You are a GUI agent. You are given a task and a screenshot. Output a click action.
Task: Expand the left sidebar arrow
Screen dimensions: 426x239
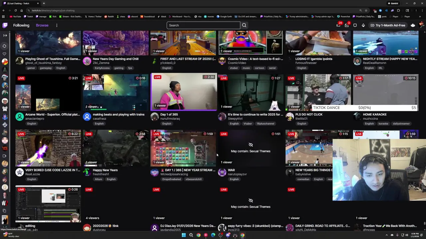tap(5, 35)
